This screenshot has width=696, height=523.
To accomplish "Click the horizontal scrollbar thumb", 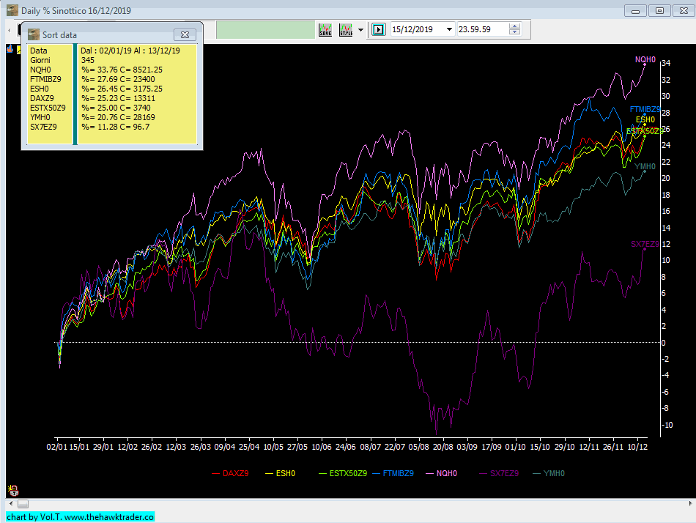I will click(x=23, y=504).
